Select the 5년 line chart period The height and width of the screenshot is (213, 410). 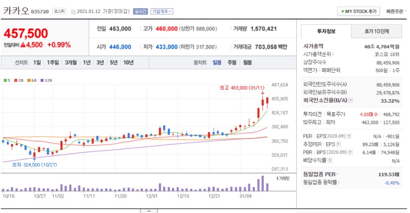114,63
